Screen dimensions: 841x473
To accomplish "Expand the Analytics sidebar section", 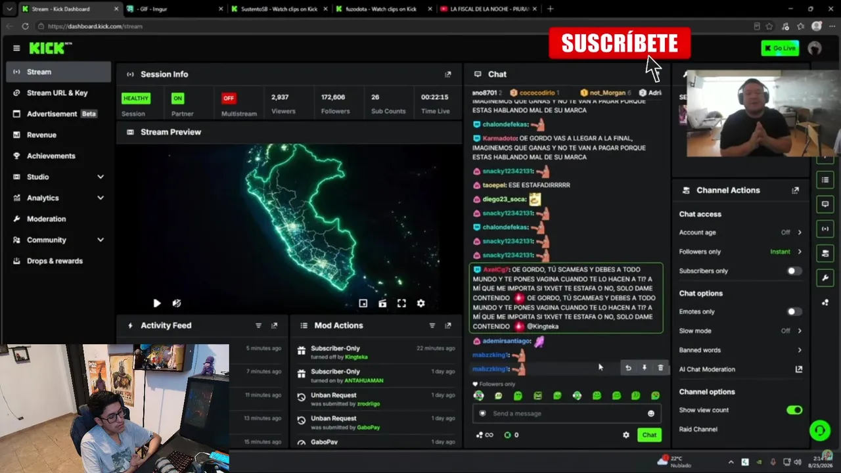I will tap(58, 198).
